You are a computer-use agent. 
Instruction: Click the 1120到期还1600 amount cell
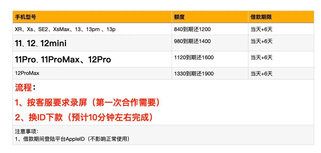click(x=194, y=57)
